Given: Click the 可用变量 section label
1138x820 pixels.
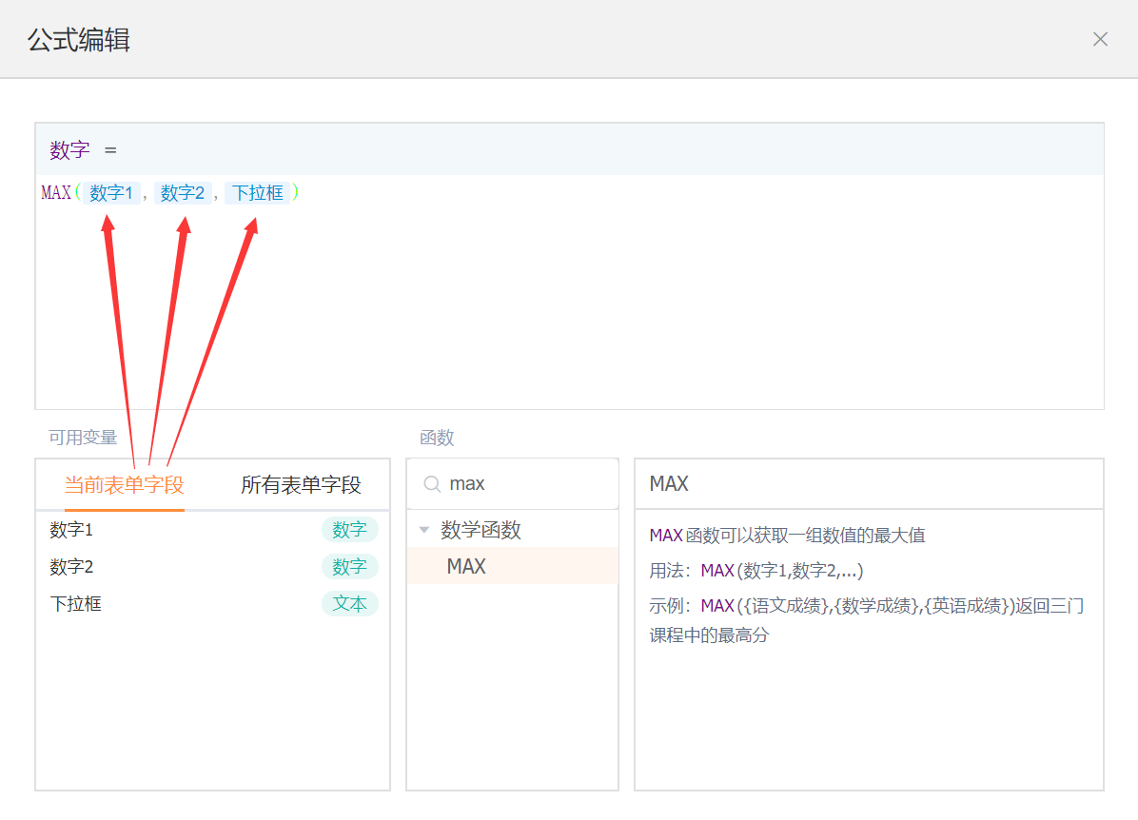Looking at the screenshot, I should 83,438.
